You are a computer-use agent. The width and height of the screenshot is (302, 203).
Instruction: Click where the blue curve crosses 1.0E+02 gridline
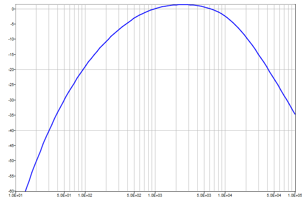(85, 67)
